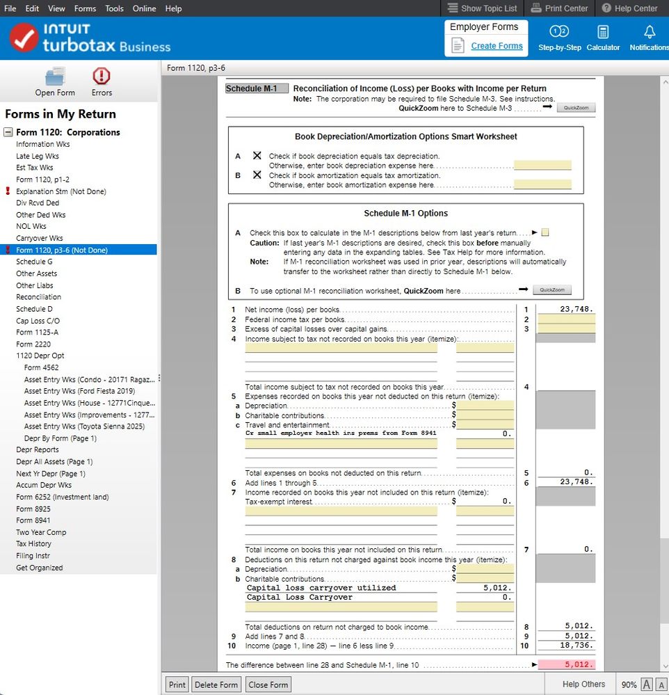Open the Online menu

coord(144,8)
